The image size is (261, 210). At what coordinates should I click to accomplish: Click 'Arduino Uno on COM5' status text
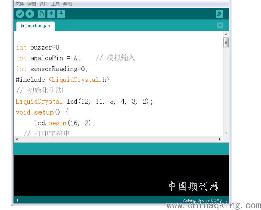click(x=202, y=200)
